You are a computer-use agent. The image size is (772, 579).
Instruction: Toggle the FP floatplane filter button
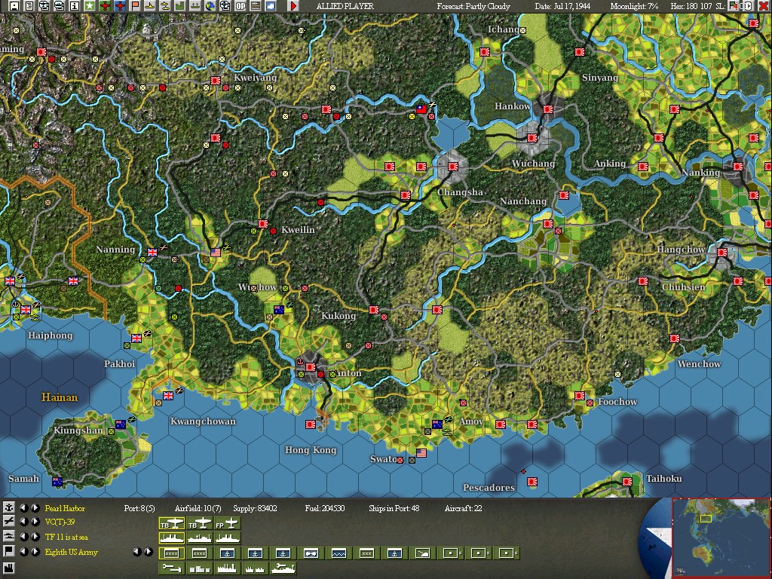(x=227, y=523)
